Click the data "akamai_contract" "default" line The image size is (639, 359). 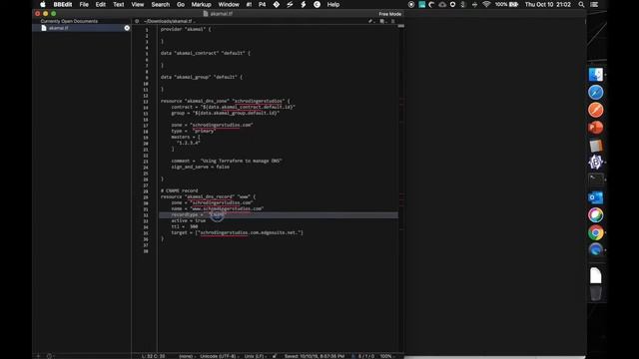(x=205, y=53)
